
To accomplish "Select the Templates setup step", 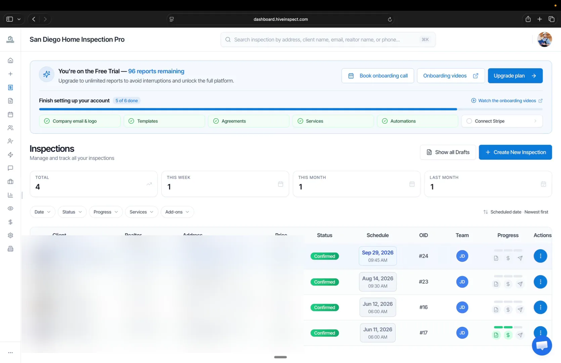I will tap(164, 121).
